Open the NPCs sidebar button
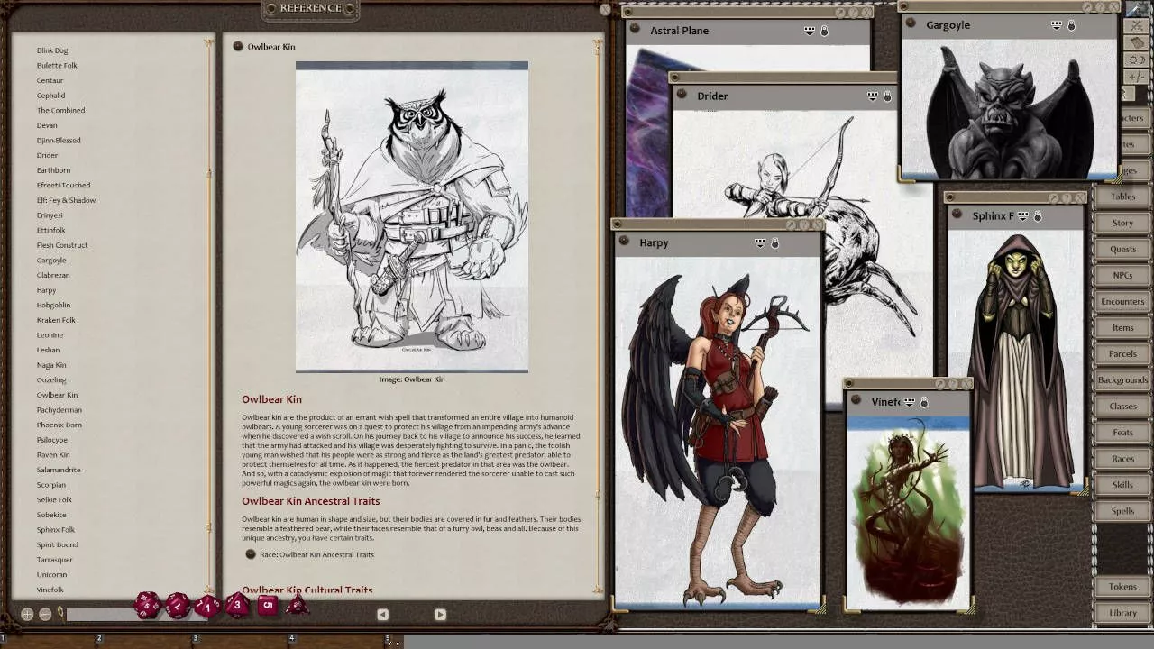The width and height of the screenshot is (1154, 649). click(1122, 275)
